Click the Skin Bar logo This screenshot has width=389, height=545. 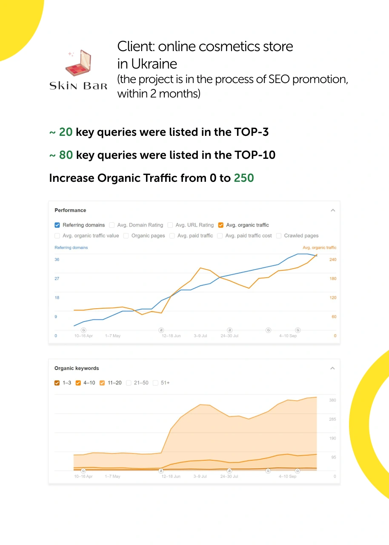[78, 71]
